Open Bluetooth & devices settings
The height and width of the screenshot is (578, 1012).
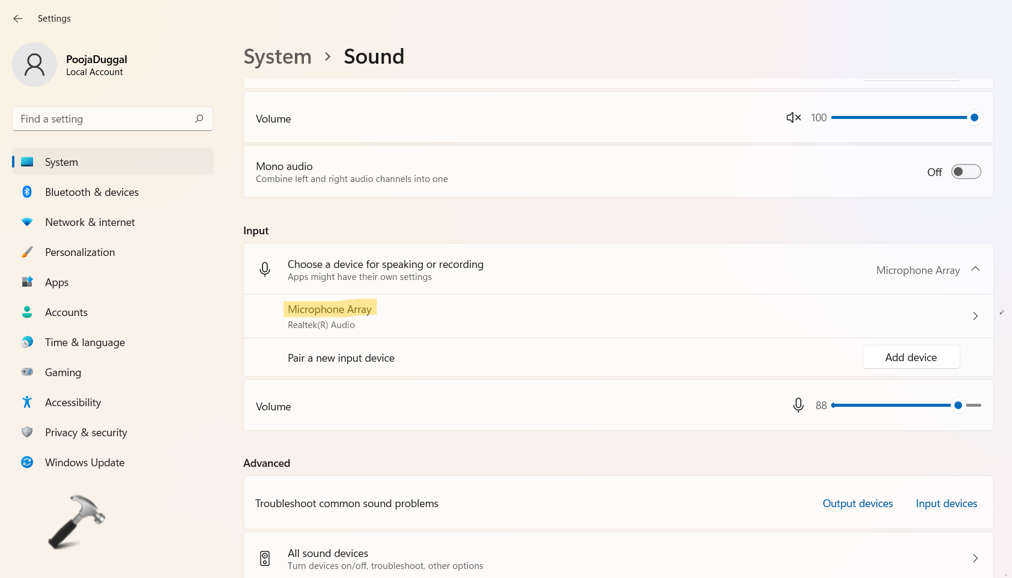point(91,192)
